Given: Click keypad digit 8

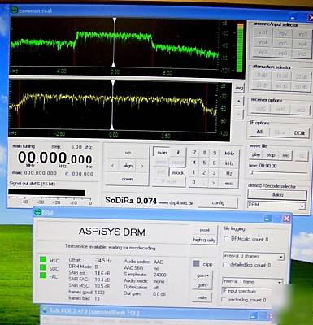Looking at the screenshot, I should pos(205,153).
